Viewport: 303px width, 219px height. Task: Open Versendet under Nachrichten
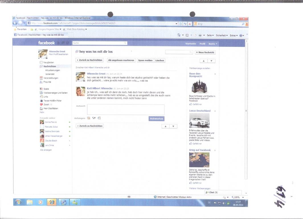[x=50, y=74]
